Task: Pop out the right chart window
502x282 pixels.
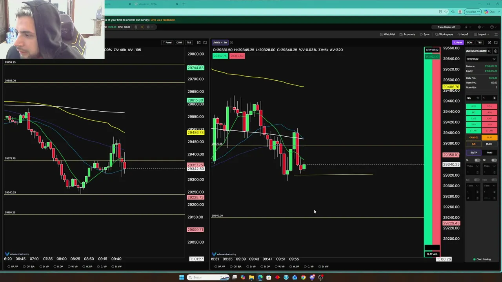Action: (x=489, y=42)
